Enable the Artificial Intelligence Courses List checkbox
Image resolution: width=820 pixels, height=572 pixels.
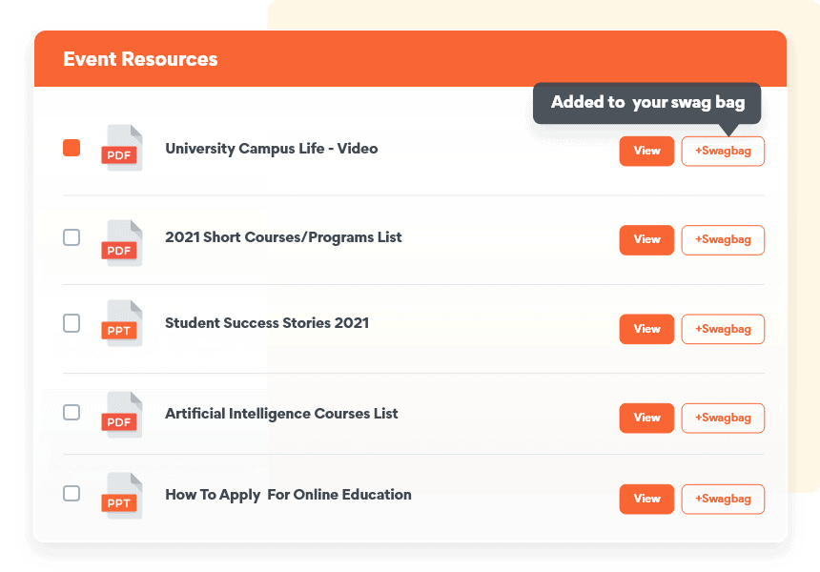point(72,412)
